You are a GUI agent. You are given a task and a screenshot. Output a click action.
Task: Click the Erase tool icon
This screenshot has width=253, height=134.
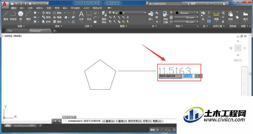coord(73,13)
